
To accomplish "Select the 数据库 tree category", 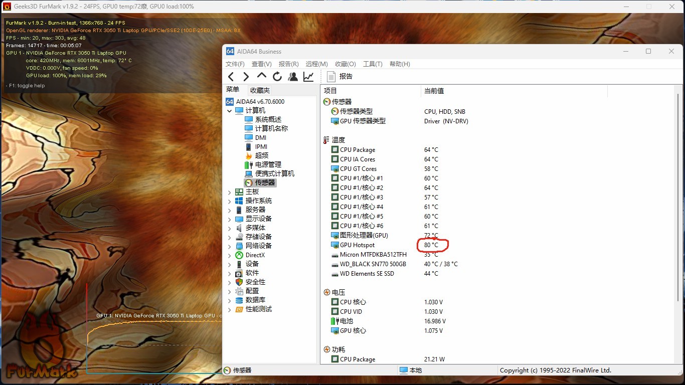I will 250,300.
